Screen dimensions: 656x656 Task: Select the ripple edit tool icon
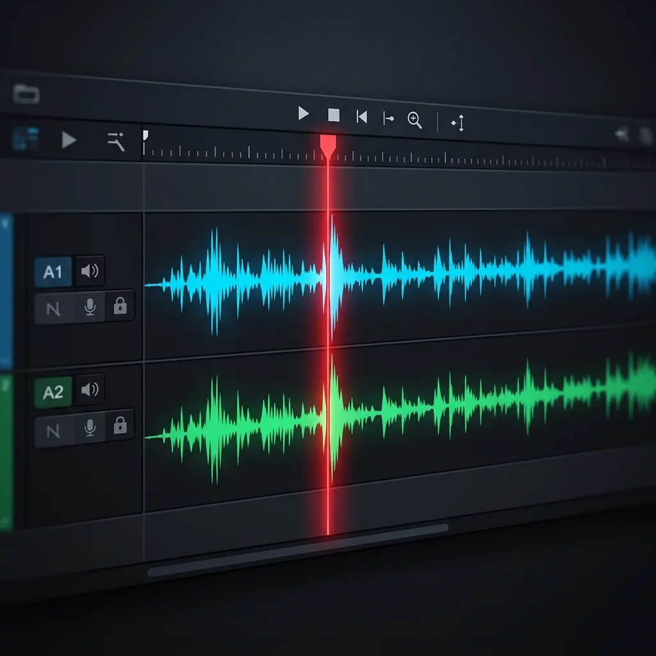point(116,142)
